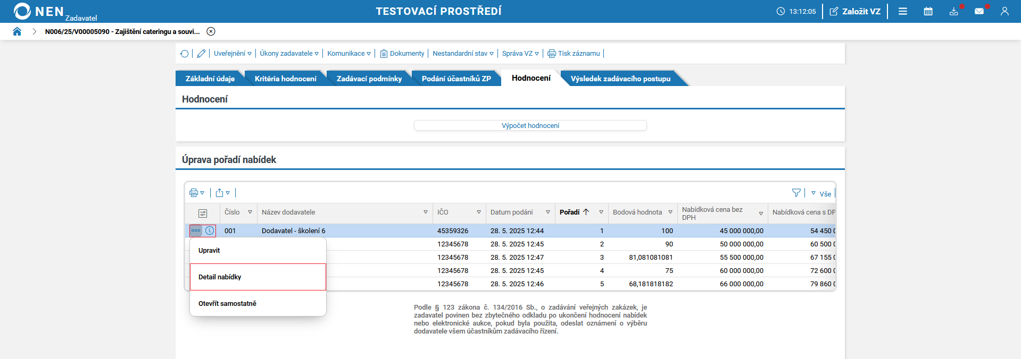1021x359 pixels.
Task: Select Otevřít samostatně in context menu
Action: click(258, 304)
